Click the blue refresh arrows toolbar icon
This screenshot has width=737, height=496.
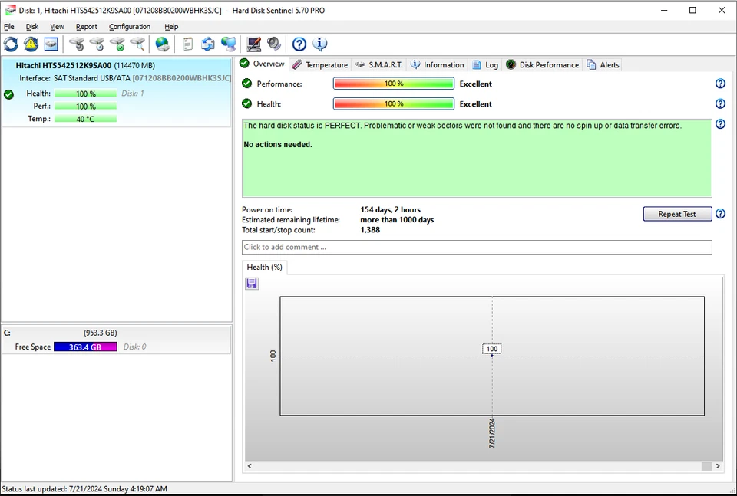[x=11, y=44]
